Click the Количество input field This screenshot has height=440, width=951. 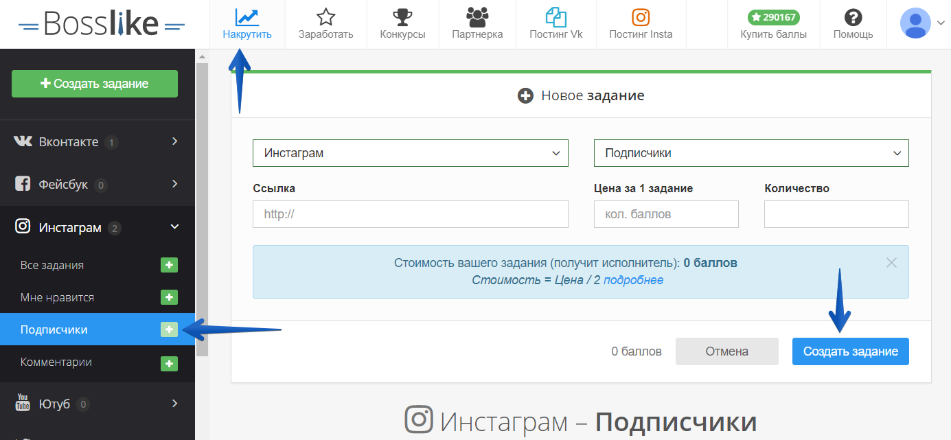(x=836, y=214)
